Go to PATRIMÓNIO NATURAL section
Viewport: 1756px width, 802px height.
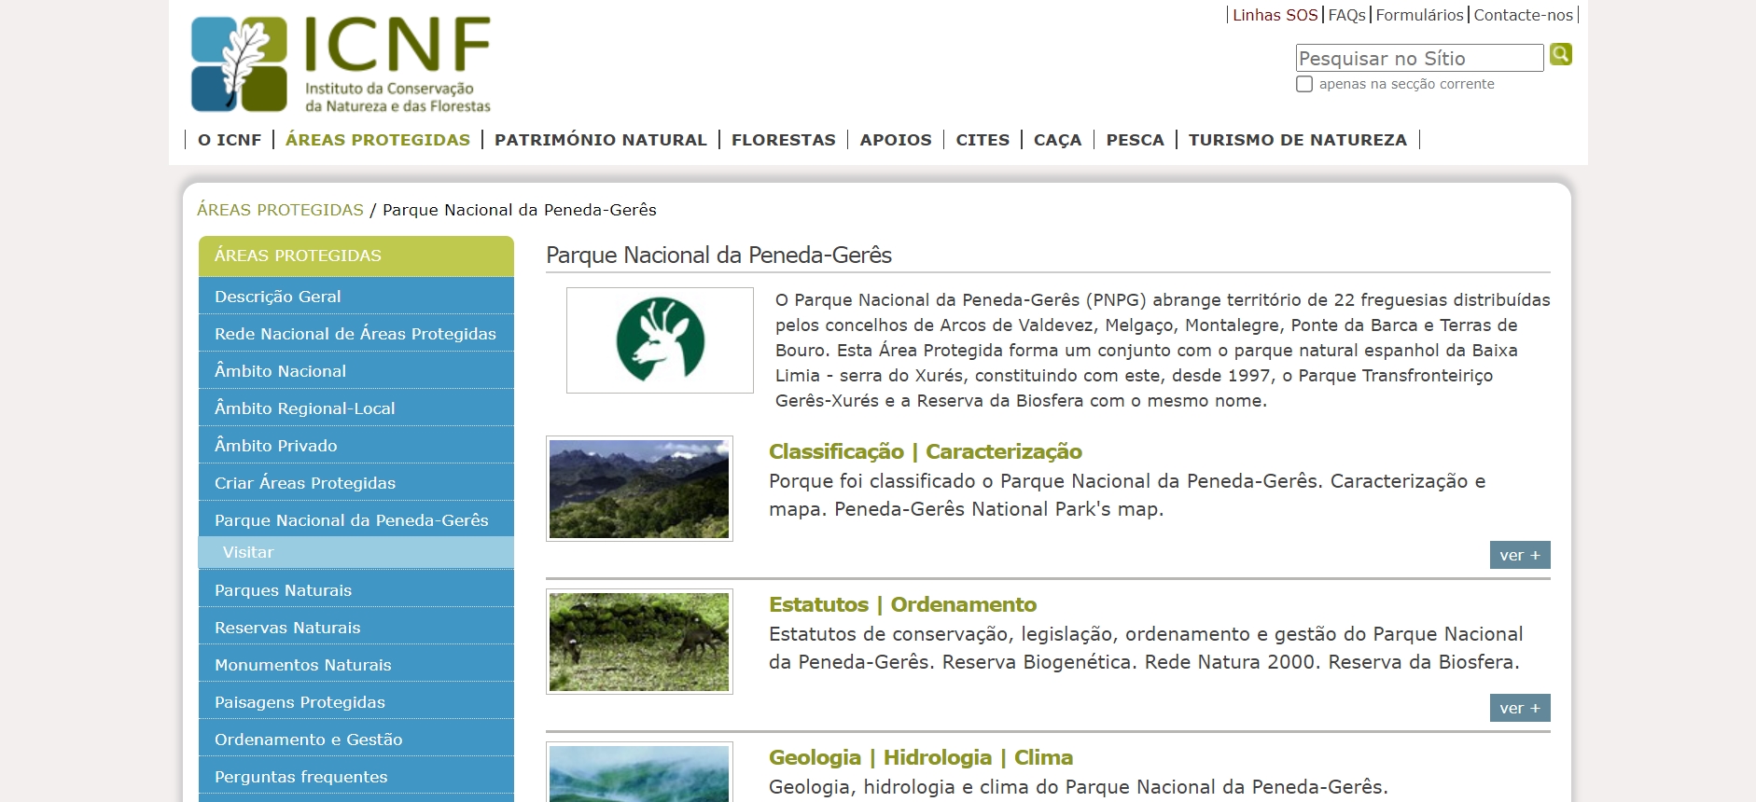tap(601, 140)
